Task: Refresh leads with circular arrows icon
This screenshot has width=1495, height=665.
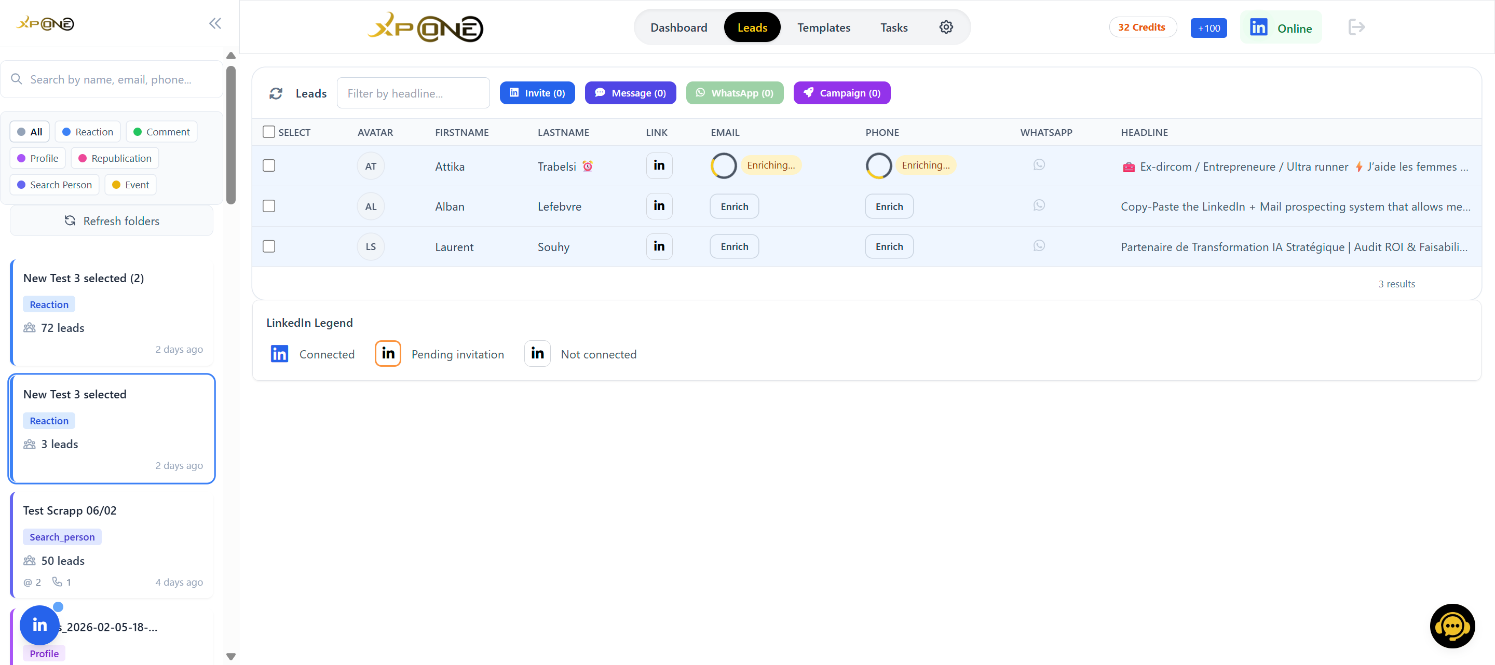Action: click(276, 93)
